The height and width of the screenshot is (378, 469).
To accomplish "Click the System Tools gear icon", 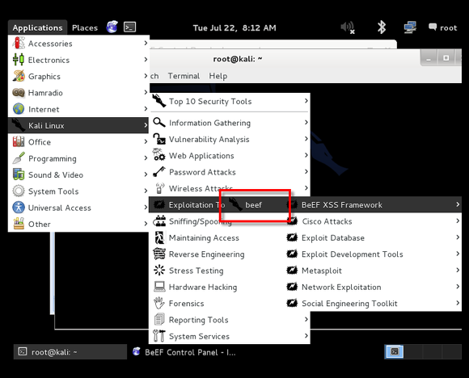I will 19,191.
